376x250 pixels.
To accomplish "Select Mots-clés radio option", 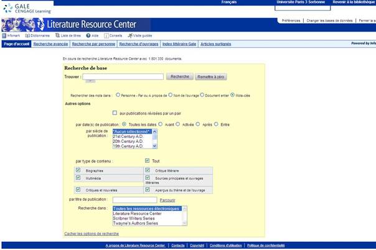I will [x=232, y=95].
